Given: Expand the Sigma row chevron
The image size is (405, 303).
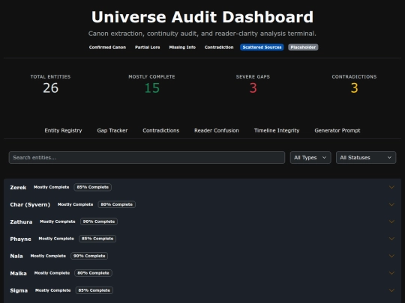Looking at the screenshot, I should click(x=391, y=290).
